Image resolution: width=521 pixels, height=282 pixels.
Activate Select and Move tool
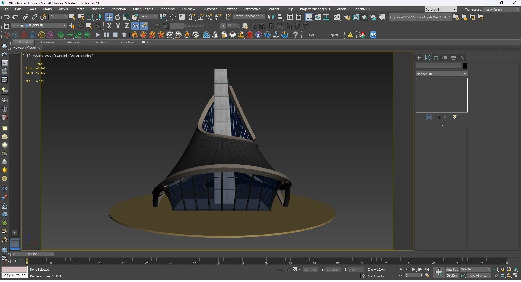109,17
